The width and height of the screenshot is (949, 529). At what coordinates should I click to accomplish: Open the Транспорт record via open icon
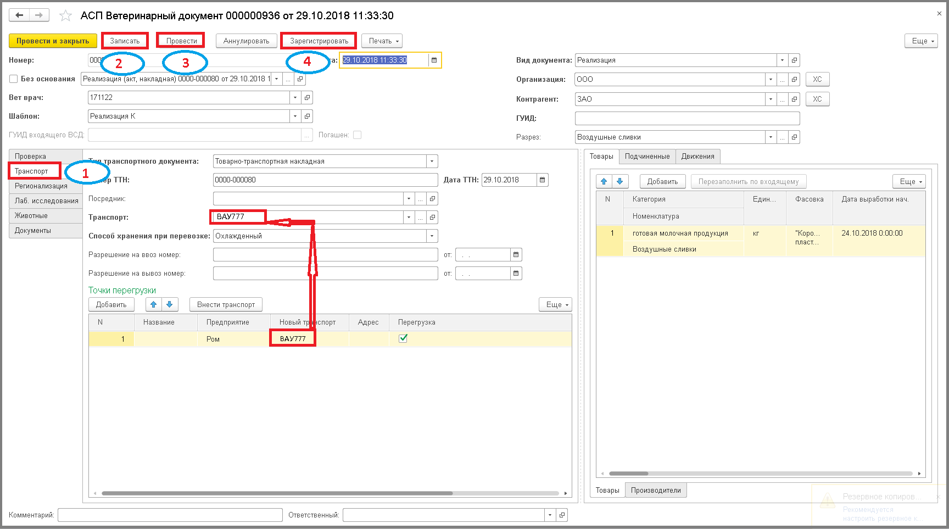click(433, 217)
